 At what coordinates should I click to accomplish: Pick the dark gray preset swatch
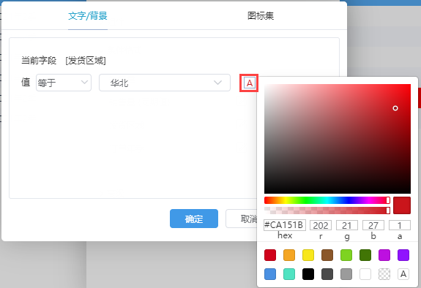pos(327,274)
